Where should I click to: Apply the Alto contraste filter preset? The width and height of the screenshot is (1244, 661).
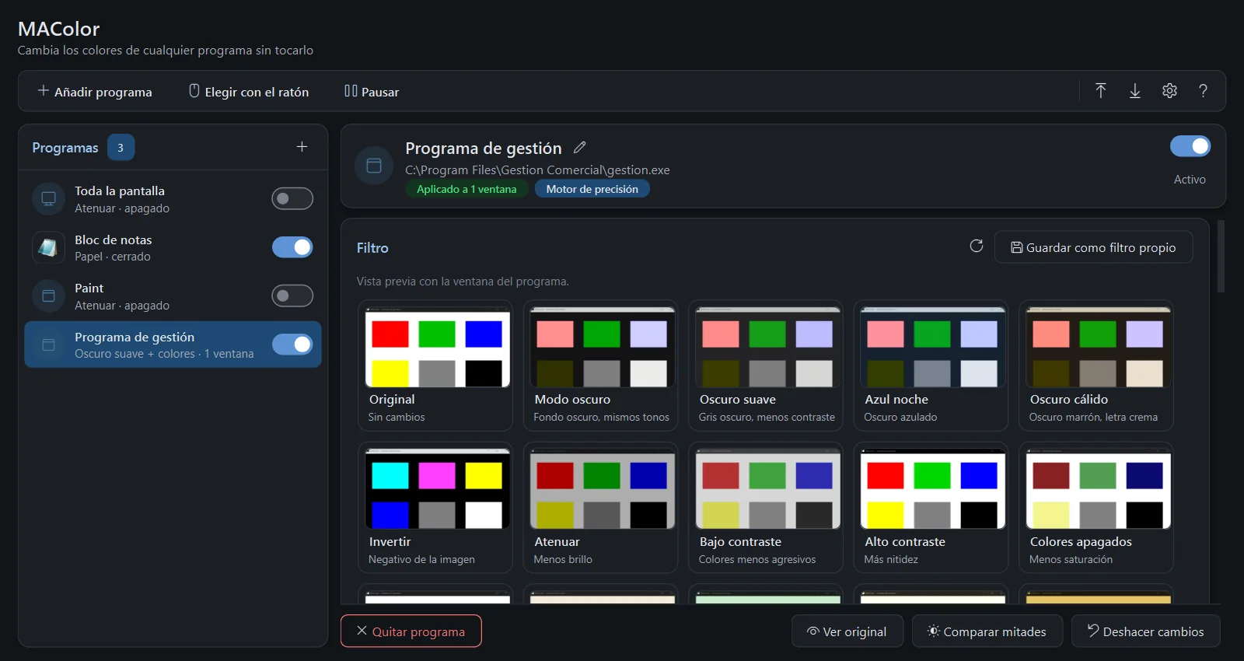tap(931, 508)
